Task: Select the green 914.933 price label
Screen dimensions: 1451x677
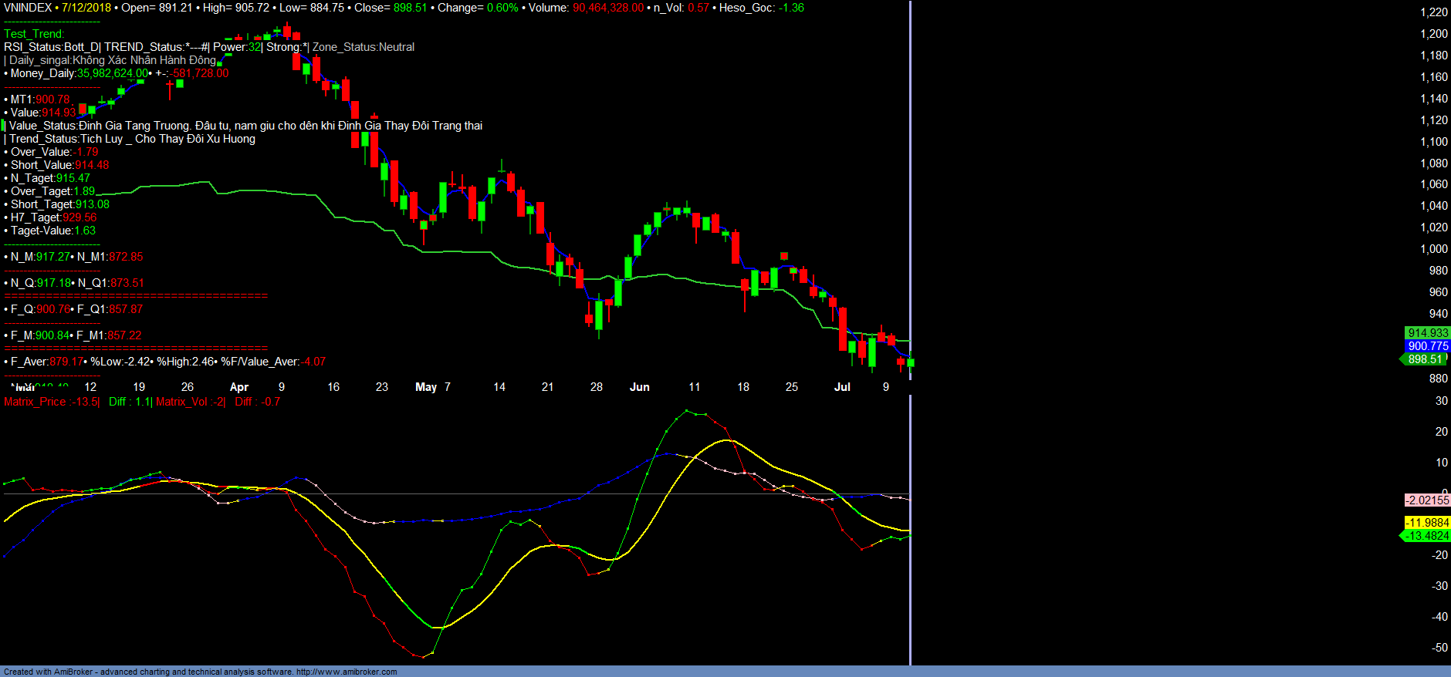Action: 1427,333
